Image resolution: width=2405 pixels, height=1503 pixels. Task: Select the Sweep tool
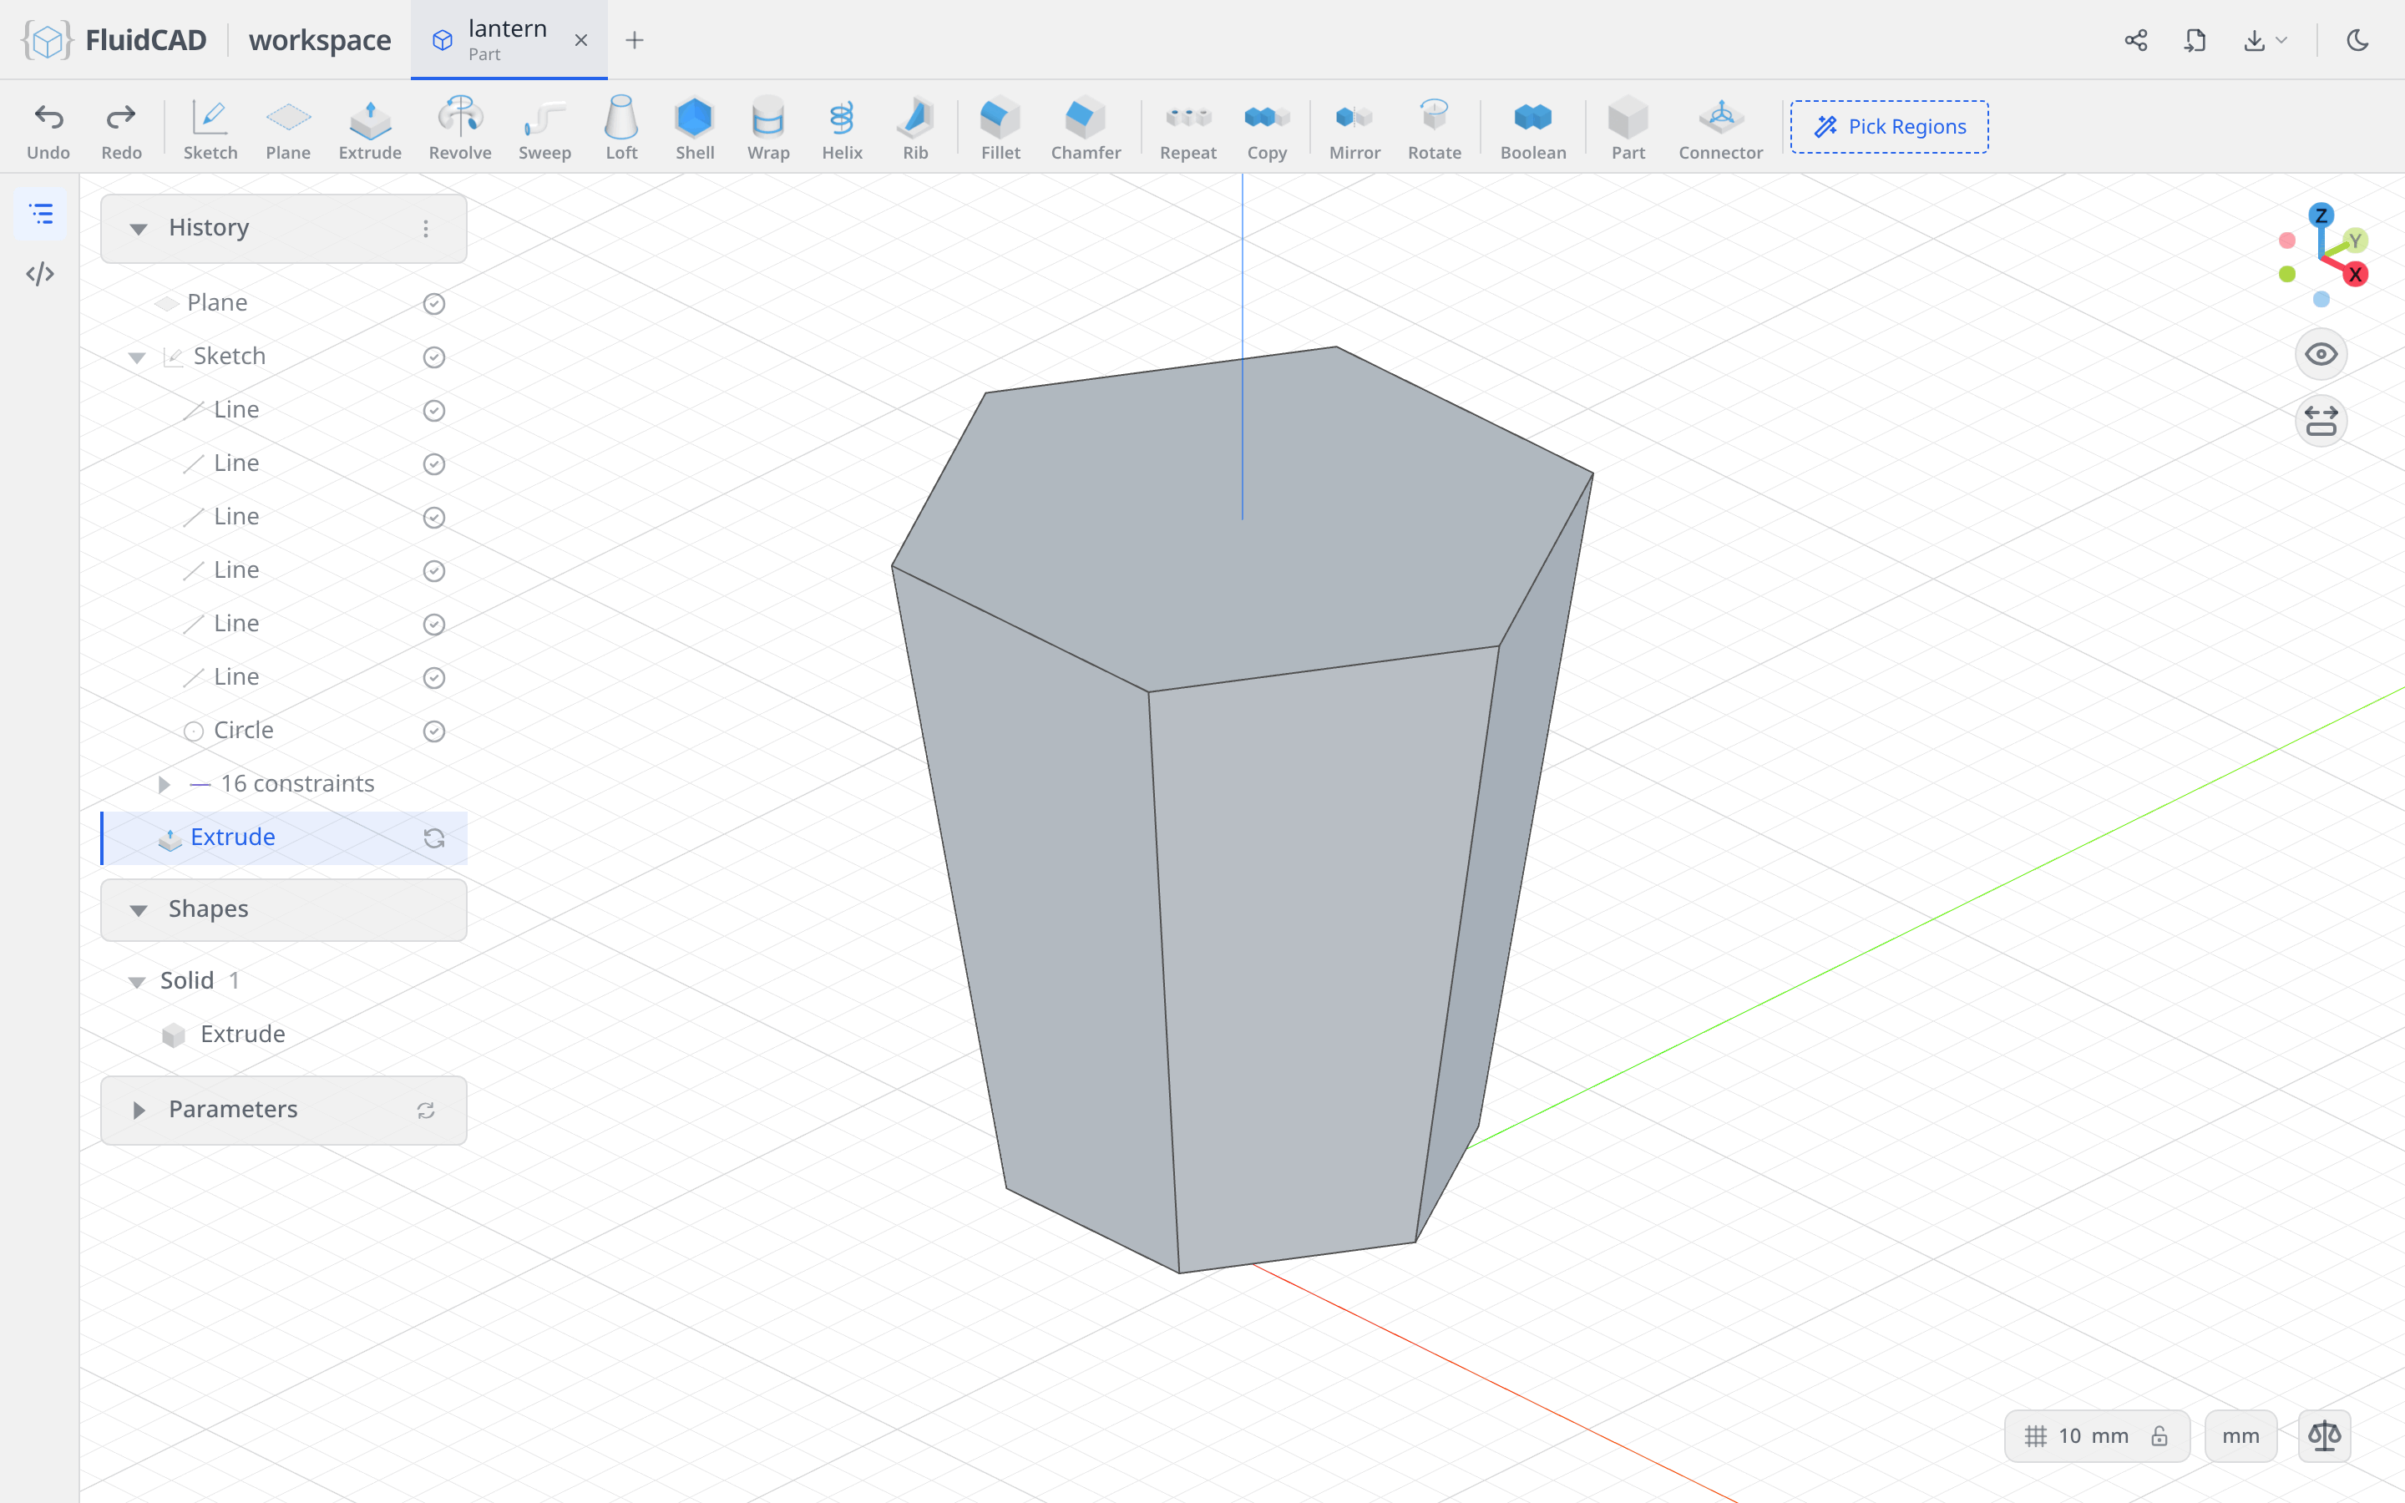pyautogui.click(x=544, y=129)
